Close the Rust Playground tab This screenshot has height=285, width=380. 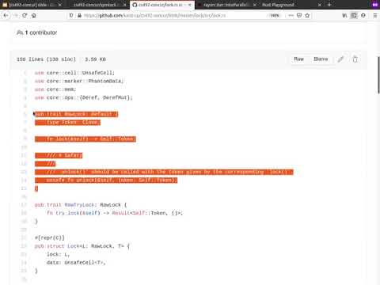tap(320, 5)
